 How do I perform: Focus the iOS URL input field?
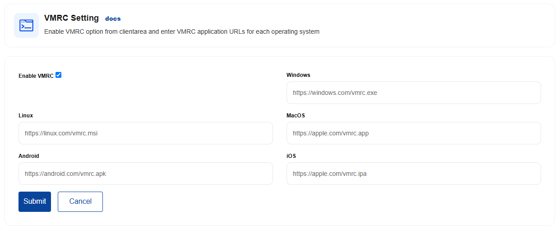pyautogui.click(x=413, y=174)
